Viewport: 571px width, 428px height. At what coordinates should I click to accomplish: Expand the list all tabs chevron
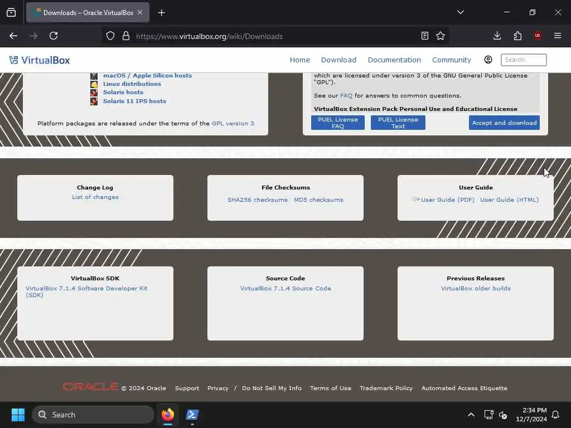click(460, 12)
